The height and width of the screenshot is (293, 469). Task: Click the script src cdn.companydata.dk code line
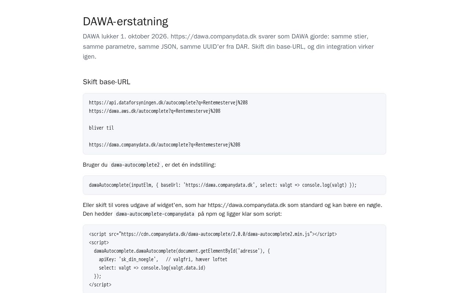pyautogui.click(x=213, y=234)
